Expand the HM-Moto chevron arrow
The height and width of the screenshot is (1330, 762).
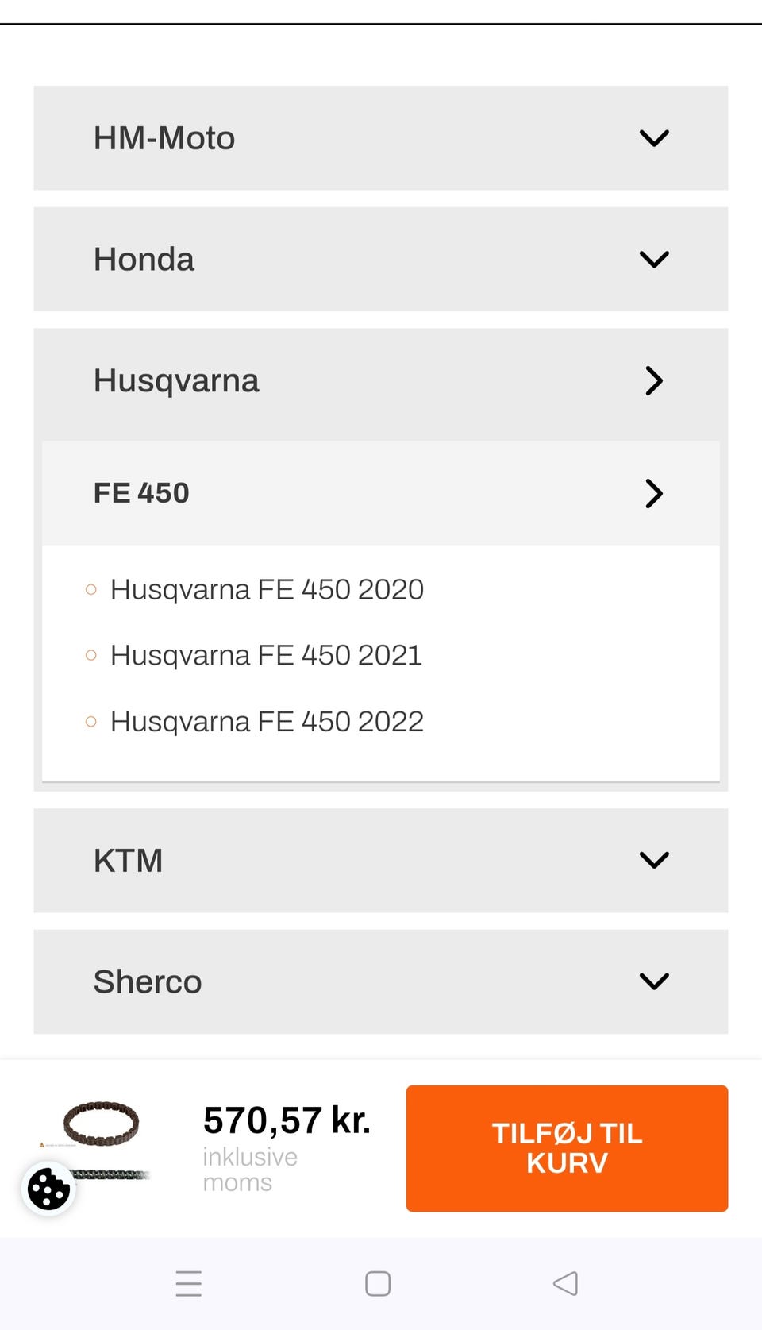tap(654, 138)
